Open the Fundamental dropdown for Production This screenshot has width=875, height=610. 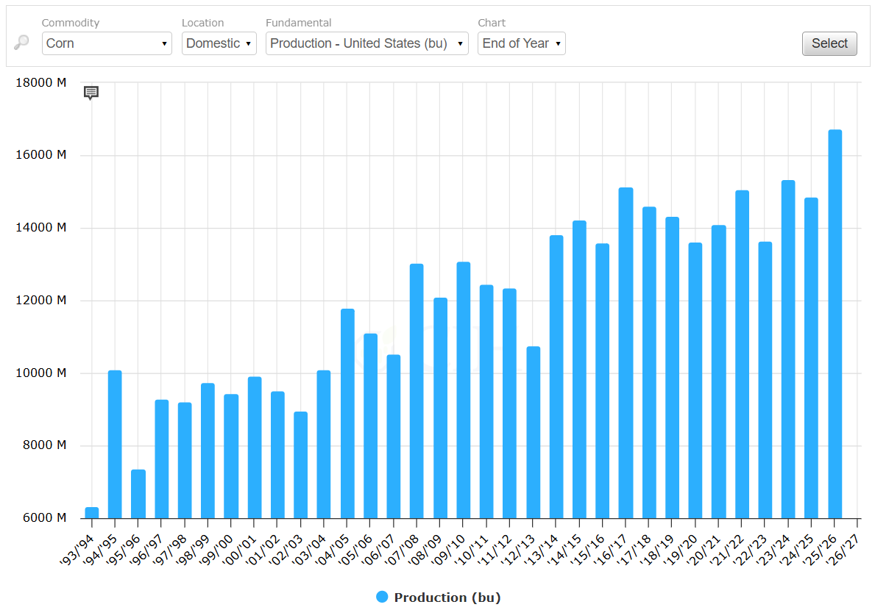366,43
